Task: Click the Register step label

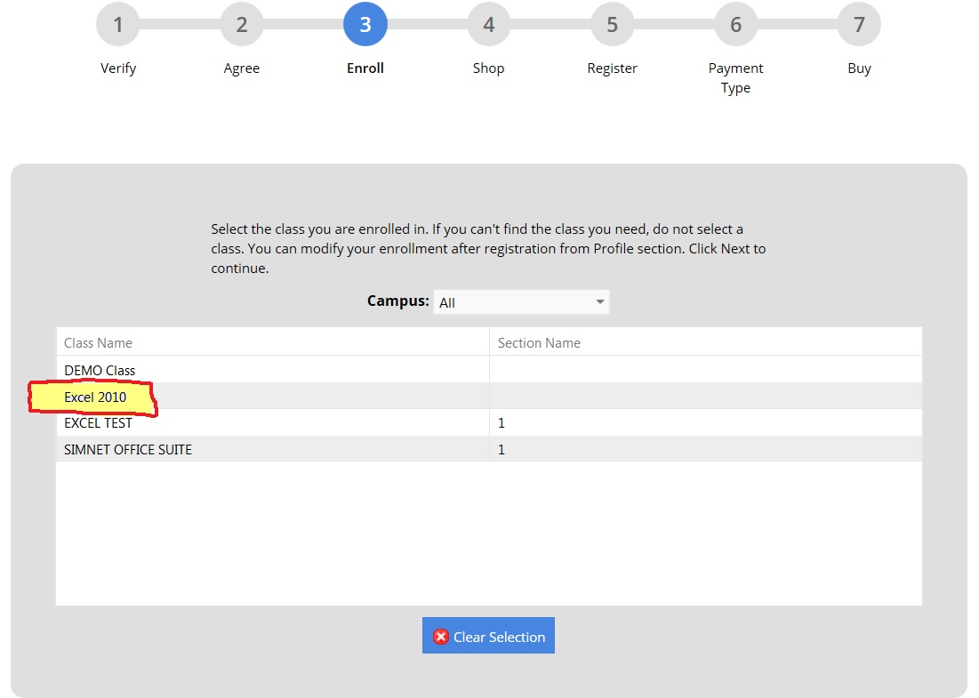Action: [612, 68]
